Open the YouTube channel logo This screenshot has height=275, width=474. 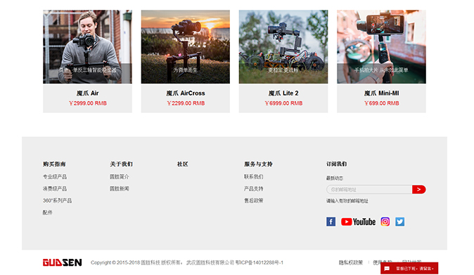point(358,222)
